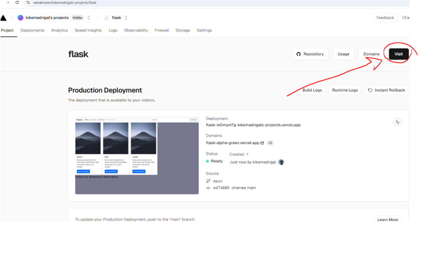
Task: Click the deployment preview thumbnail
Action: (137, 155)
